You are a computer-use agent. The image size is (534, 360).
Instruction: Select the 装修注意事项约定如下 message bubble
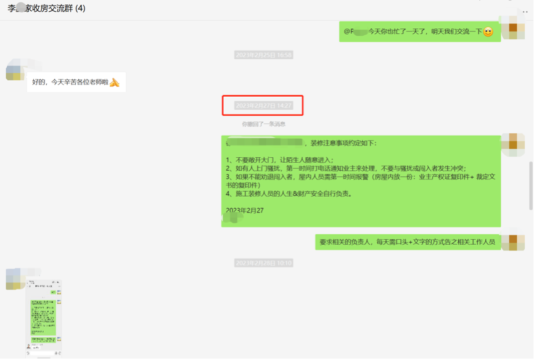click(361, 181)
